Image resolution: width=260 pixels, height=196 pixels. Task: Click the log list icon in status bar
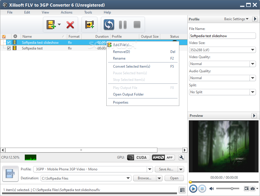pos(182,190)
